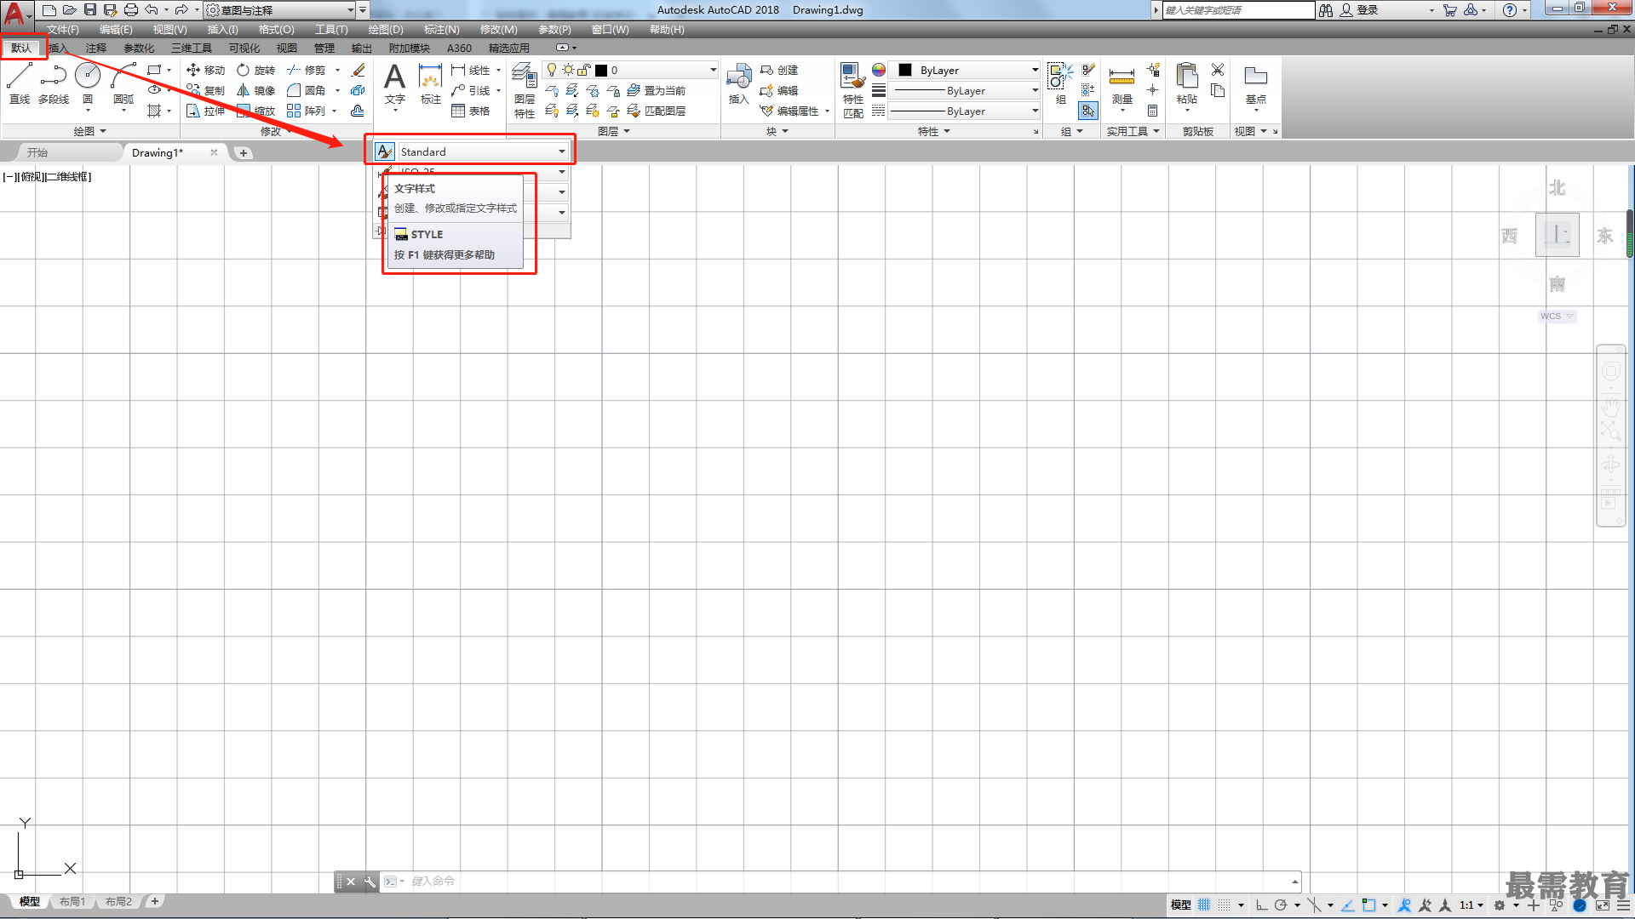Click the Trim (修剪) tool
Screen dimensions: 1635x919
click(x=307, y=70)
